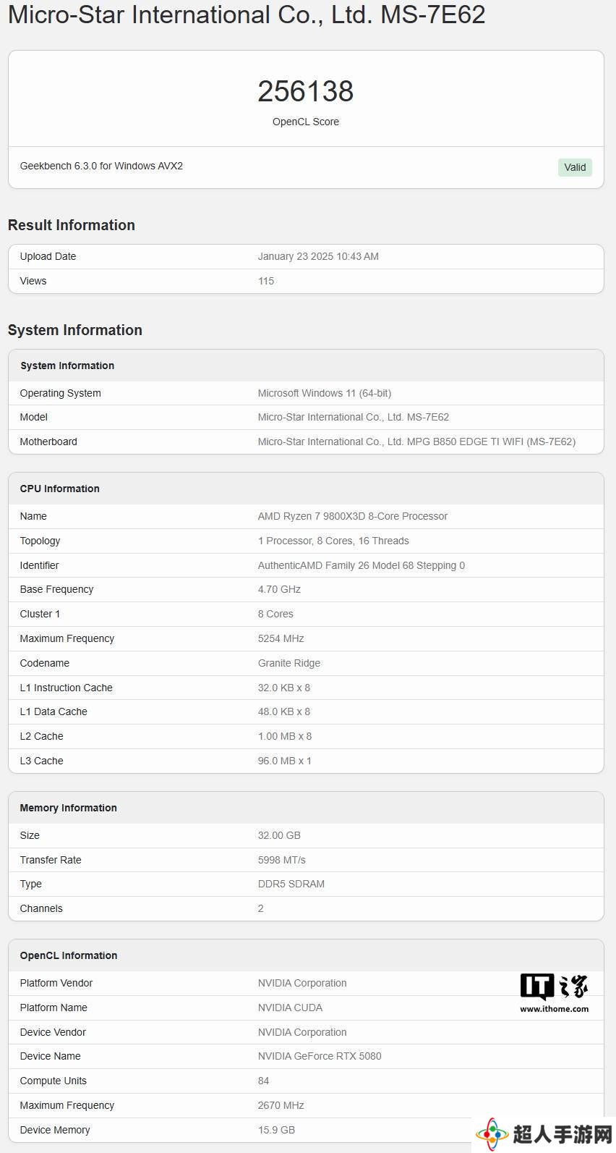The width and height of the screenshot is (616, 1153).
Task: Click the CPU Information table header
Action: pyautogui.click(x=306, y=489)
